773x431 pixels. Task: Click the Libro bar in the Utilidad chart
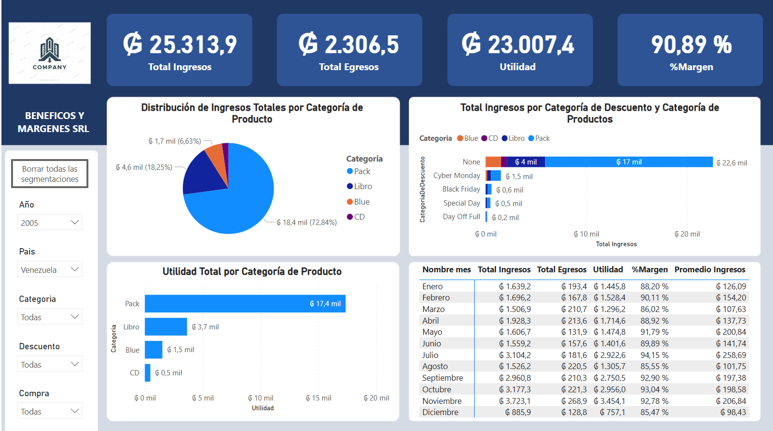(166, 327)
